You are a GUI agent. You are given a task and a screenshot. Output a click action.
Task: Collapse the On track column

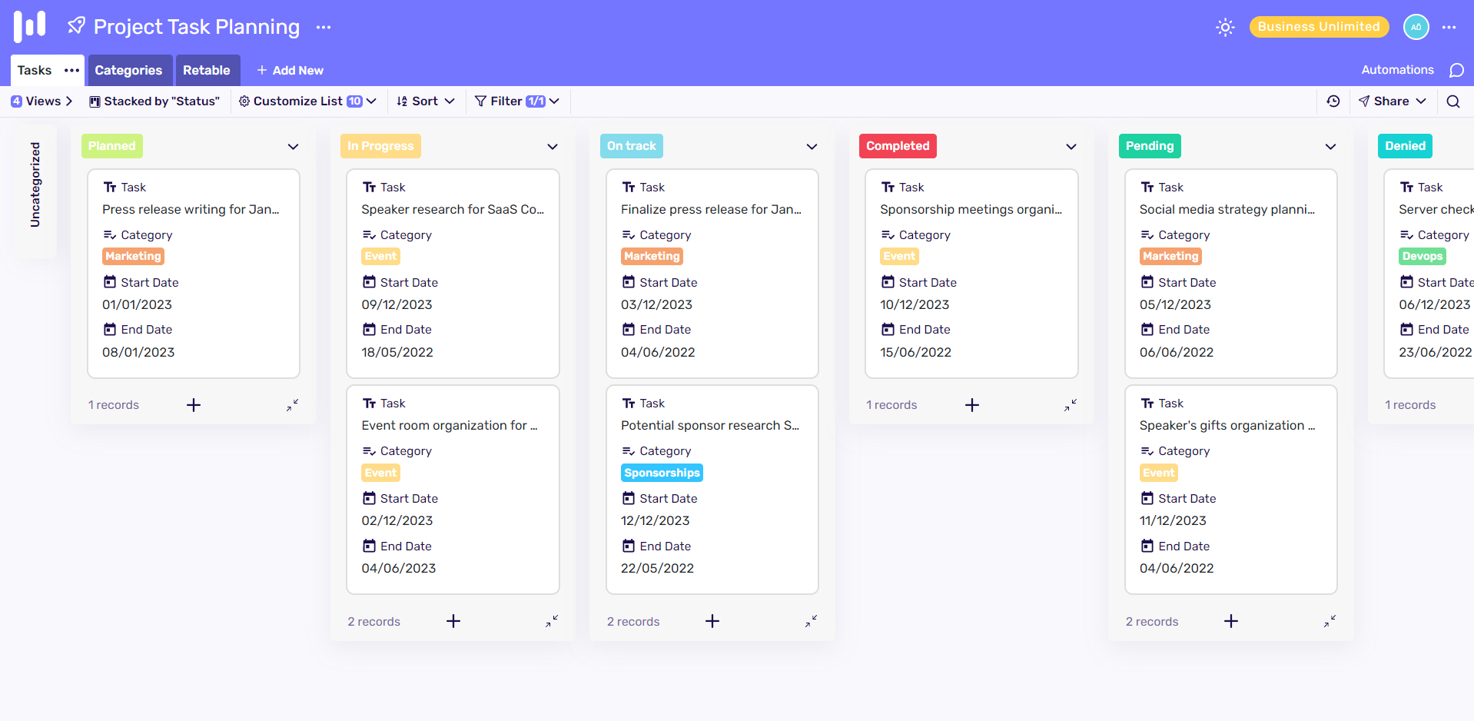coord(811,621)
